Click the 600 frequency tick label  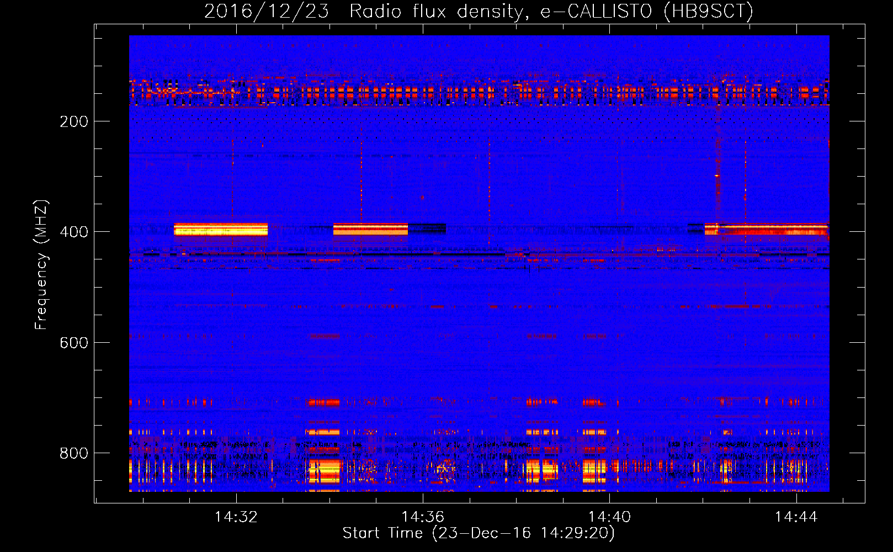[74, 343]
